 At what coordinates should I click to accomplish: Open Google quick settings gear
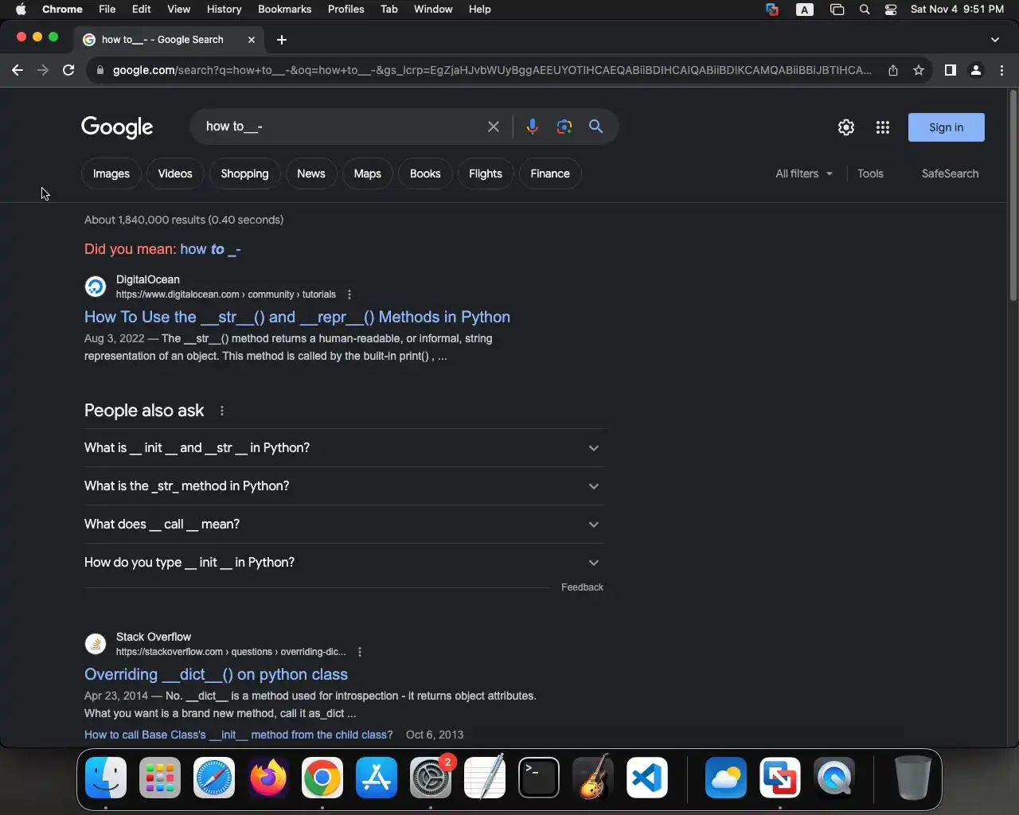(846, 127)
